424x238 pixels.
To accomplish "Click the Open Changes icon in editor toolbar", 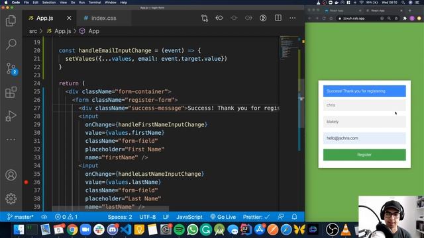I will [205, 18].
